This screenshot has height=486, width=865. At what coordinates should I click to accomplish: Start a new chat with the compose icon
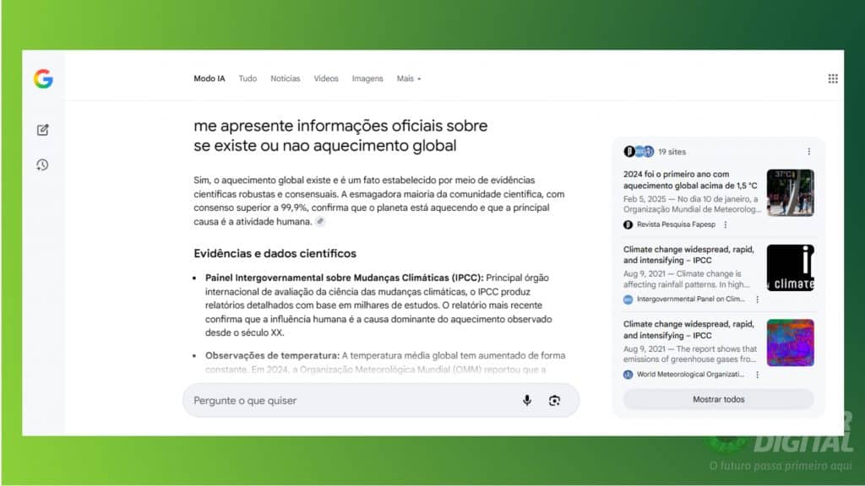pyautogui.click(x=42, y=130)
